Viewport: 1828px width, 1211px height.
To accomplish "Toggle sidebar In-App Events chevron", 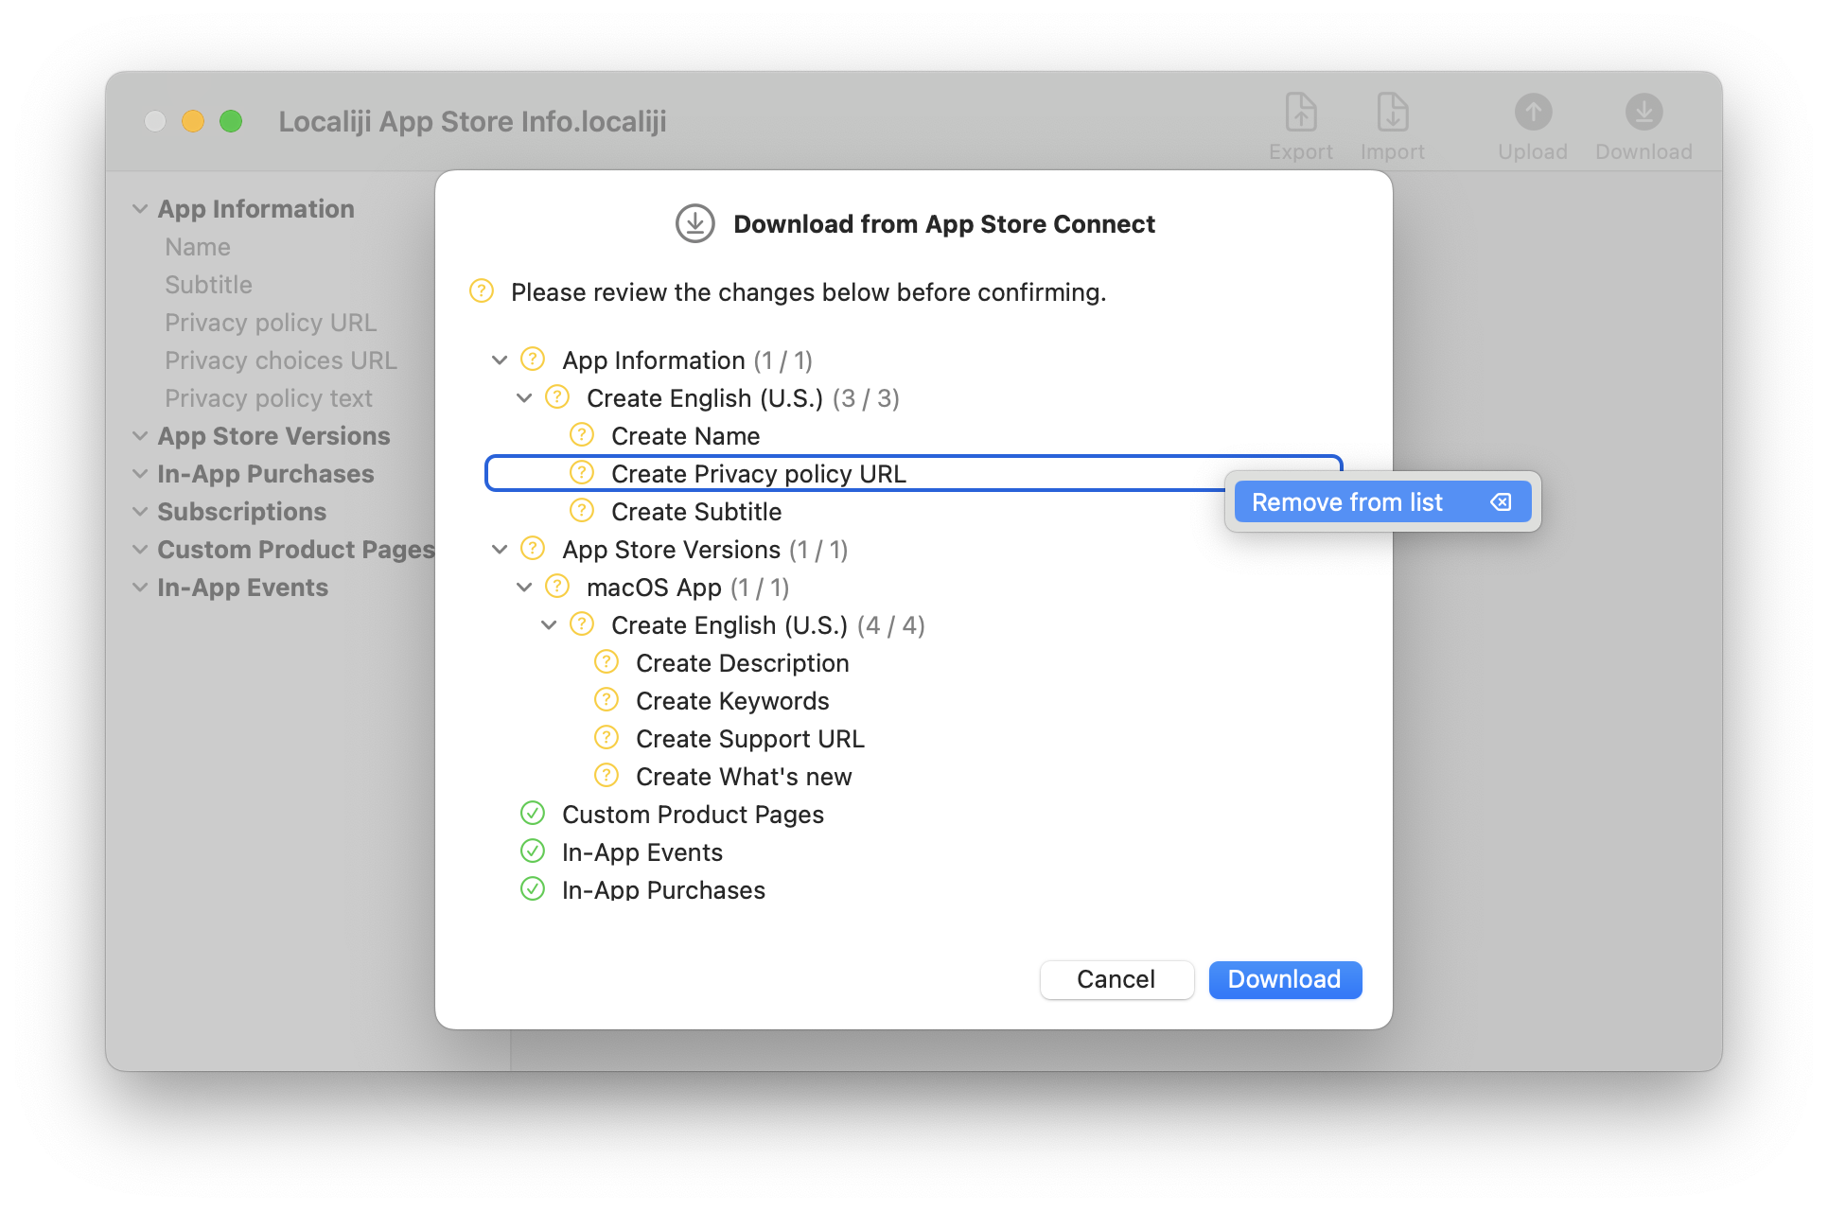I will (140, 588).
